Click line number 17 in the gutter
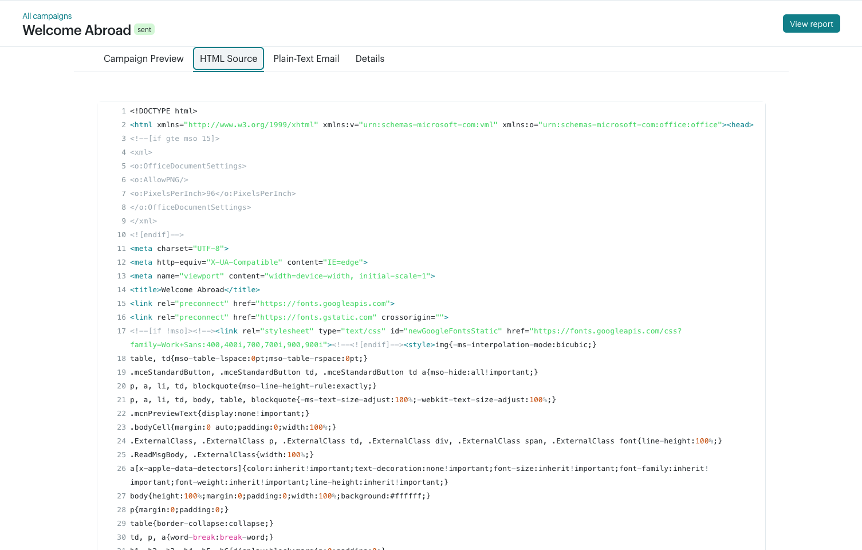Viewport: 862px width, 550px height. pos(121,331)
